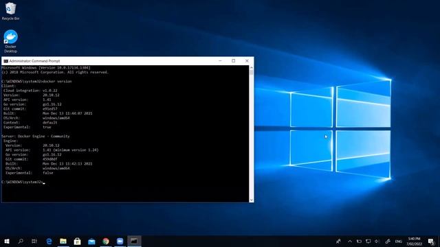440x247 pixels.
Task: Switch to Google Chrome on taskbar
Action: point(106,241)
